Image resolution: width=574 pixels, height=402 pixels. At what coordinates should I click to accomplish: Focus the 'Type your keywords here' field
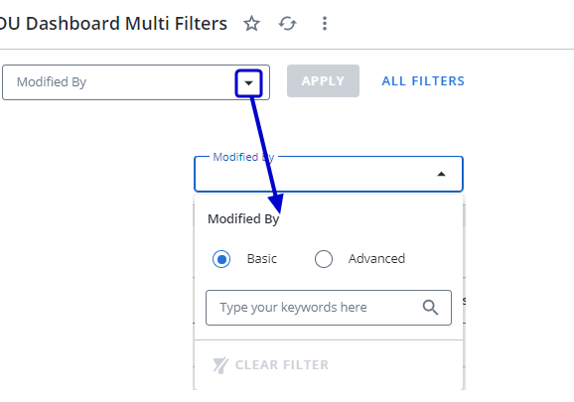329,308
